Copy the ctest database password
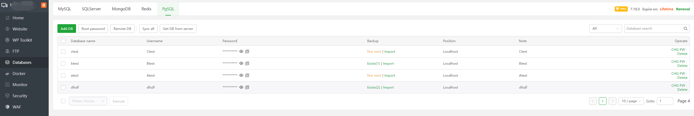The width and height of the screenshot is (694, 116). tap(247, 52)
